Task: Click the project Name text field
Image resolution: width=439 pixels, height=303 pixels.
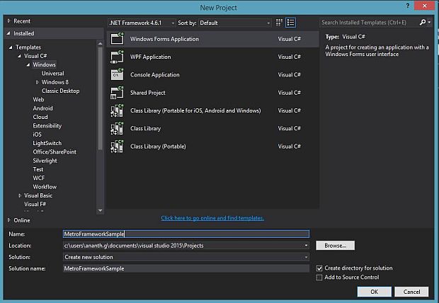Action: coord(186,234)
